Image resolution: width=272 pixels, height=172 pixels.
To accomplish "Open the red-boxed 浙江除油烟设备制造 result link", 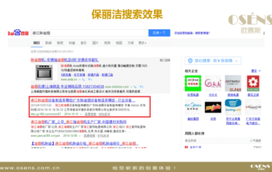I will tap(83, 100).
